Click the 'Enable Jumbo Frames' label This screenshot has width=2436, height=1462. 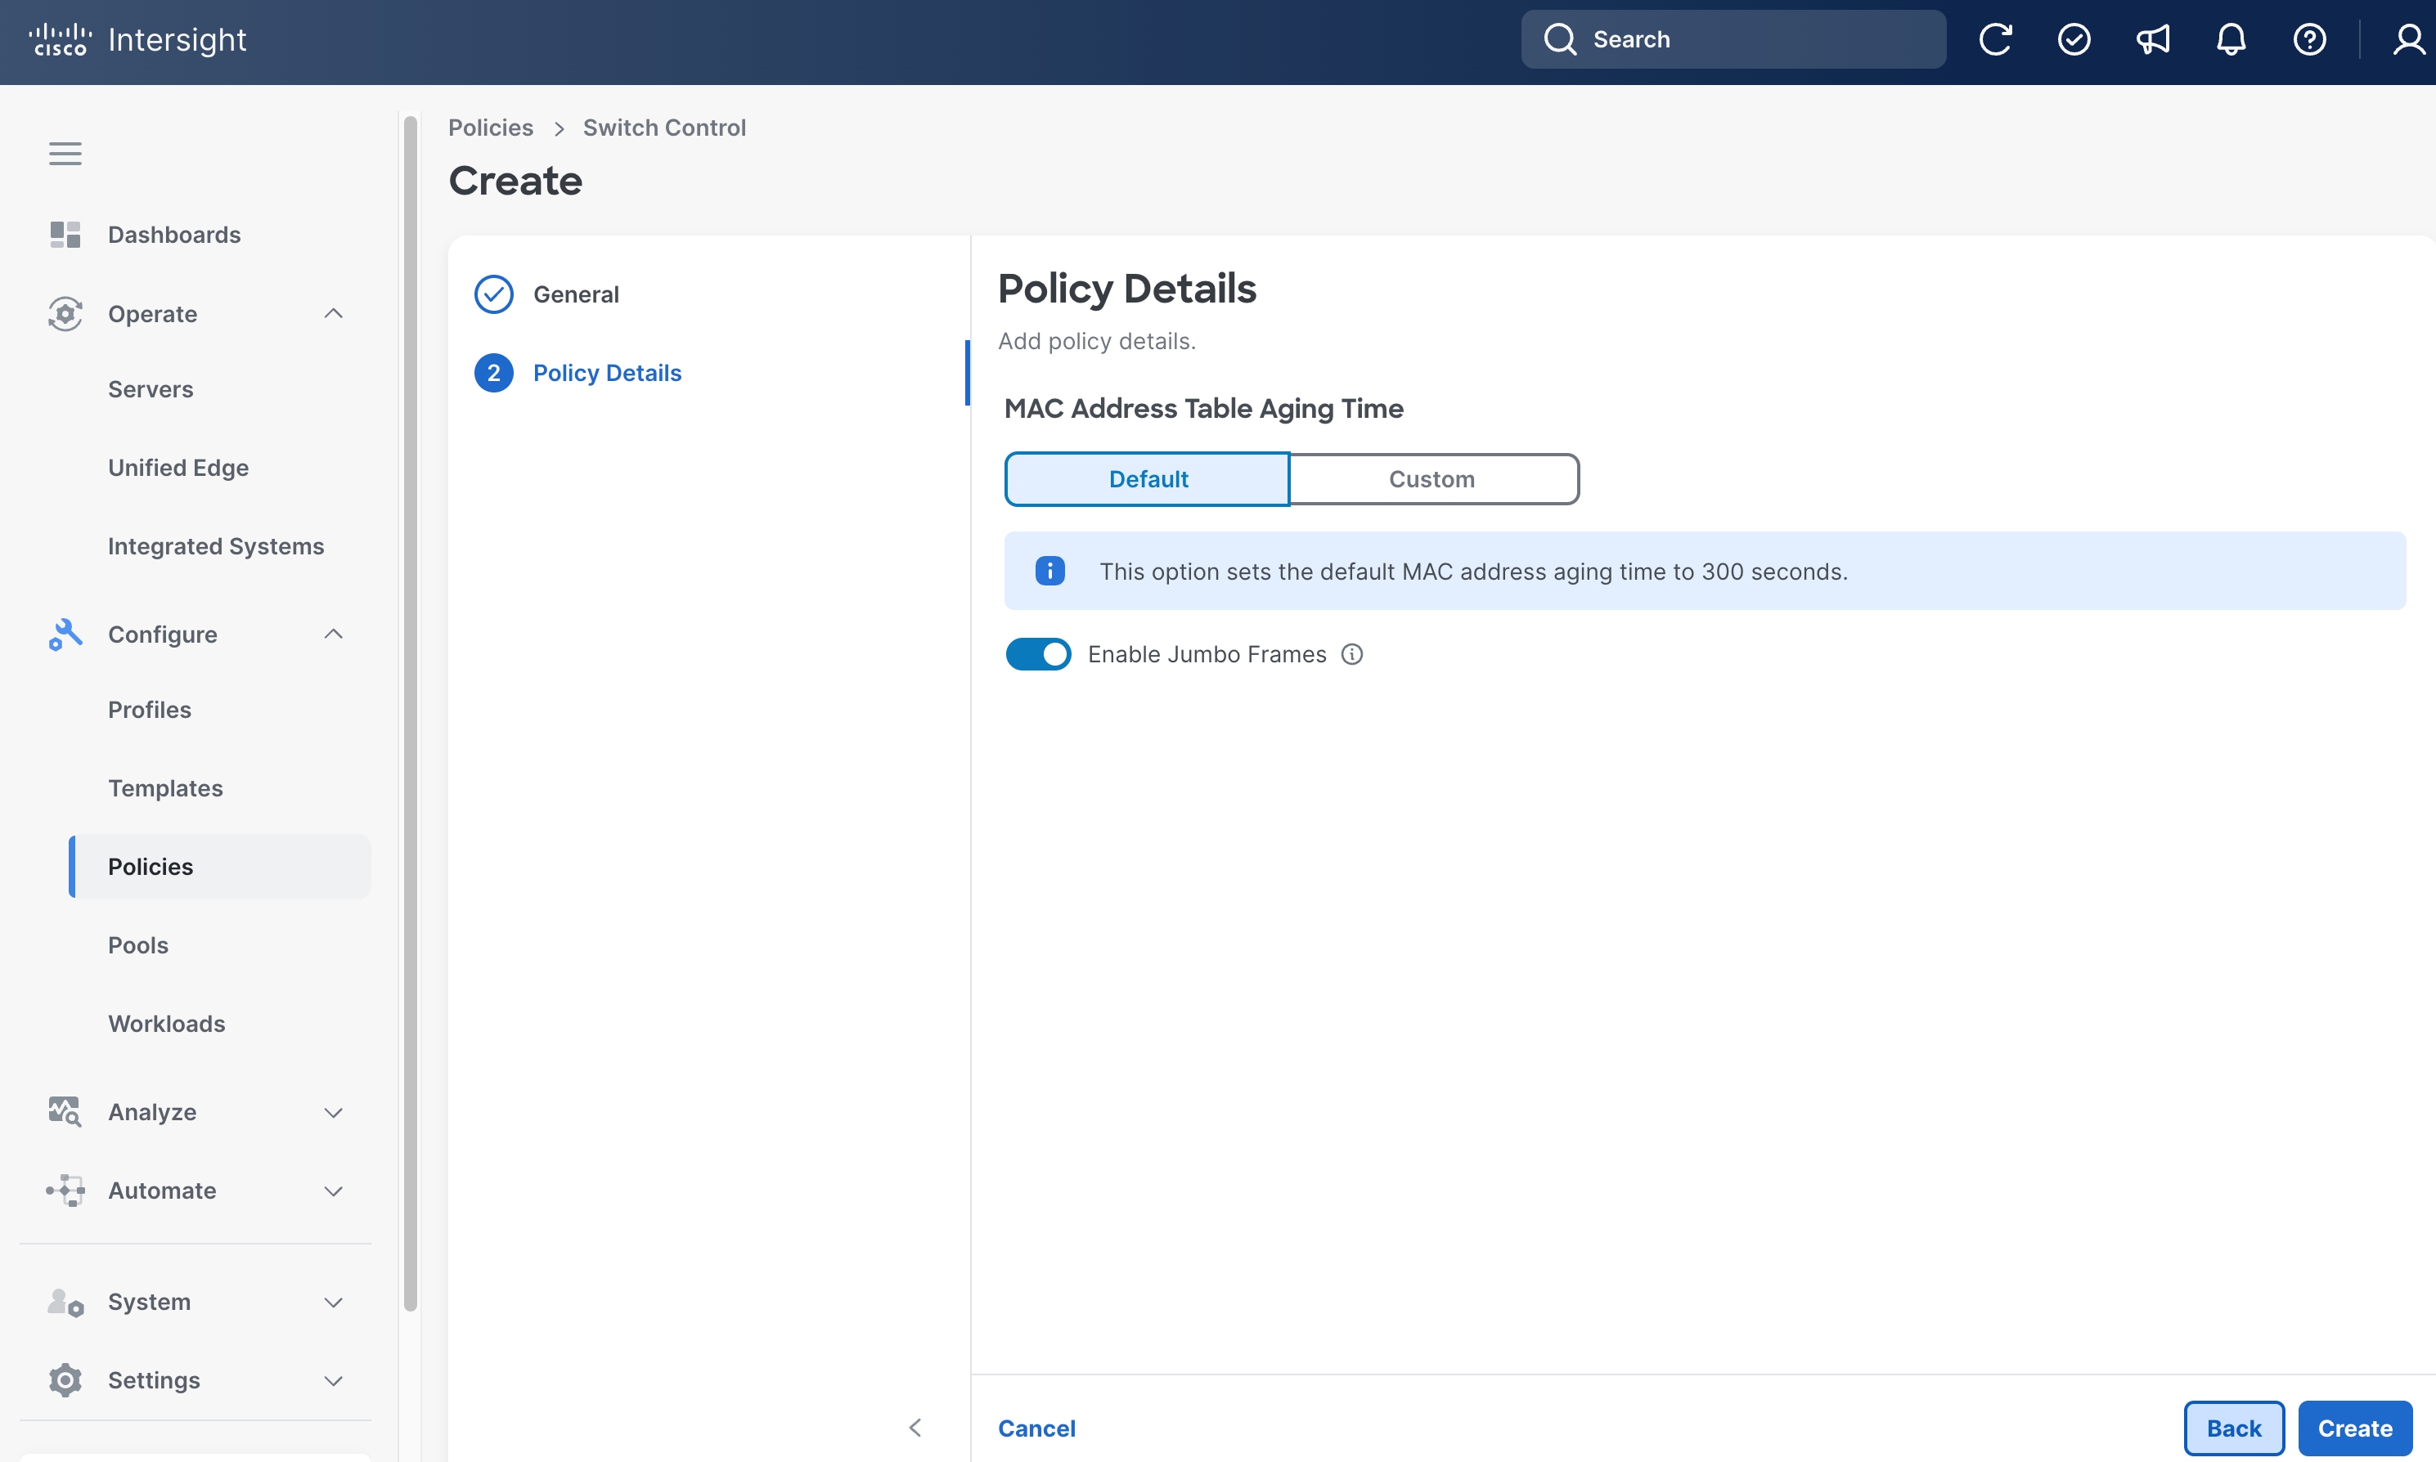(1207, 654)
